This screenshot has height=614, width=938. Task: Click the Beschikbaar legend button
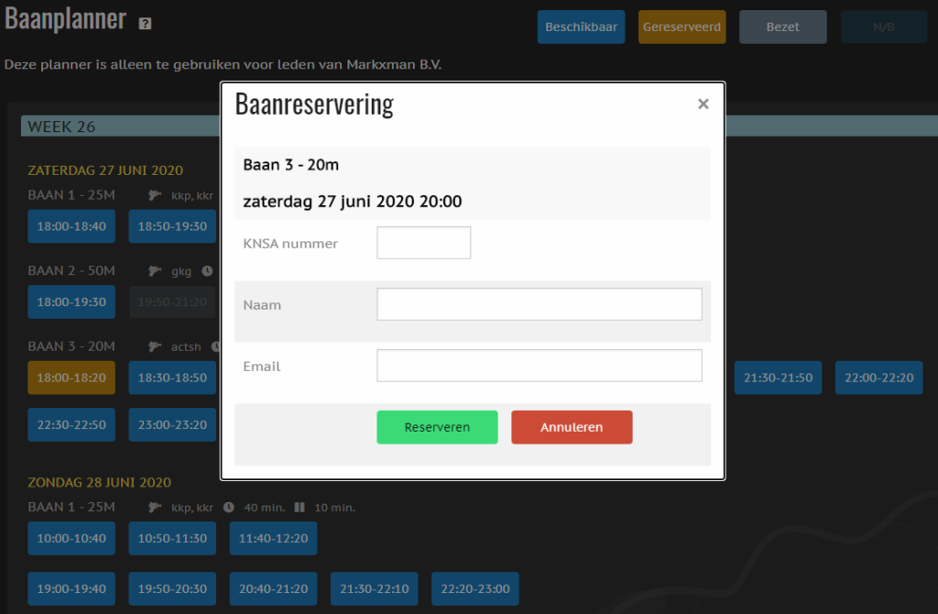tap(581, 27)
